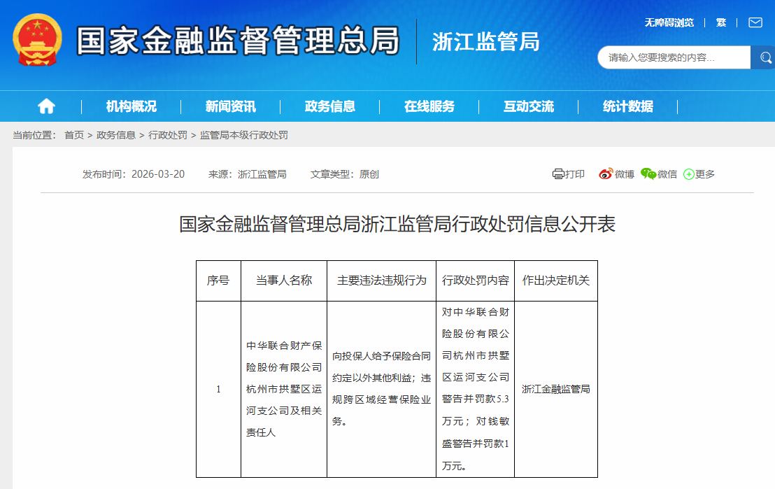Screen dimensions: 775x489
Task: Click the green plus 更多 icon
Action: click(688, 174)
